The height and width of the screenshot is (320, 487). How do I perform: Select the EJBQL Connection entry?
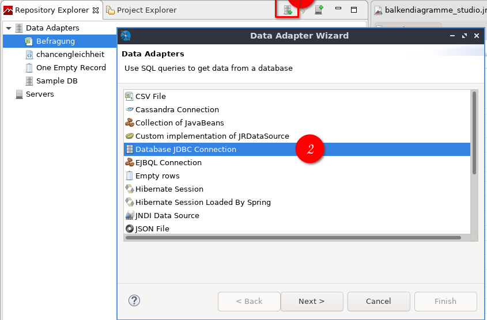pyautogui.click(x=168, y=163)
